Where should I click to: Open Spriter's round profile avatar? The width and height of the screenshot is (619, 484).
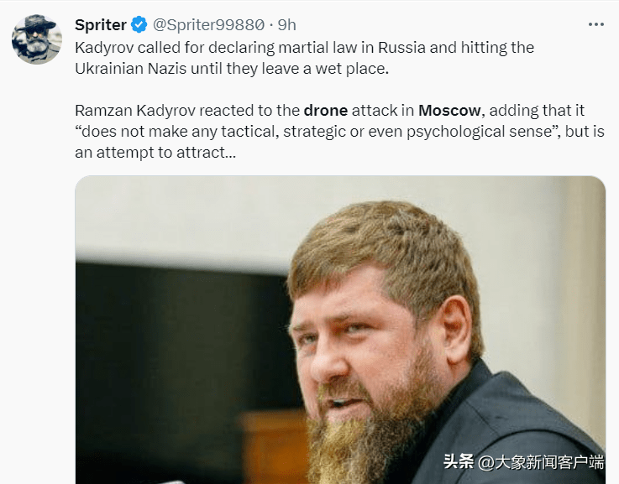37,39
